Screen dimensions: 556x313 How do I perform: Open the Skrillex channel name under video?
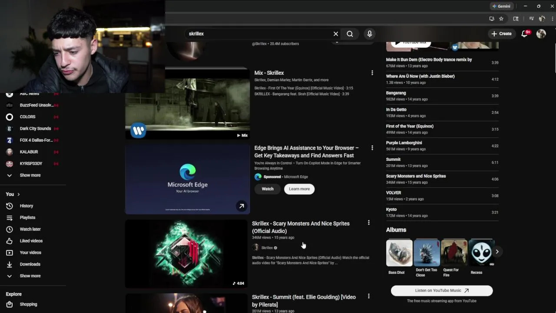coord(267,248)
